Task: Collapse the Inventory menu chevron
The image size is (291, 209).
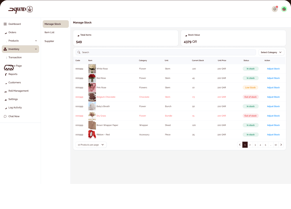Action: 36,49
